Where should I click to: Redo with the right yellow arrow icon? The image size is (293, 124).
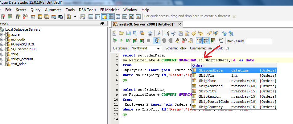pos(200,33)
